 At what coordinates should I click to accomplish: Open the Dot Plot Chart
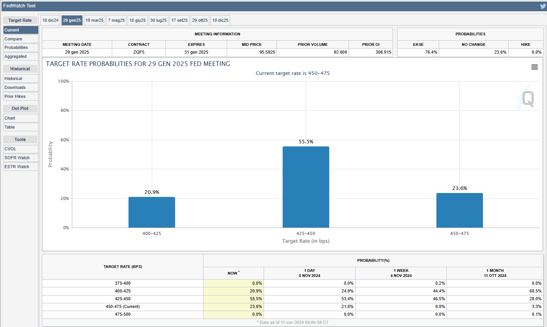click(21, 118)
